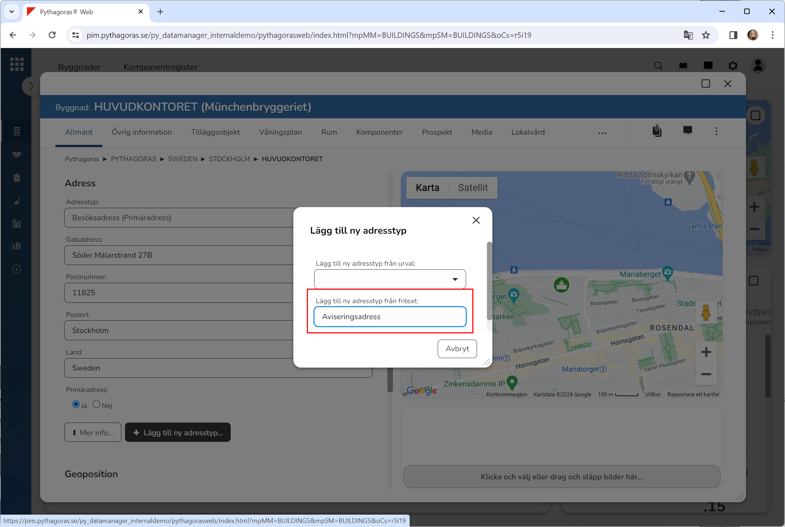Switch to the Våningsplan tab

280,132
